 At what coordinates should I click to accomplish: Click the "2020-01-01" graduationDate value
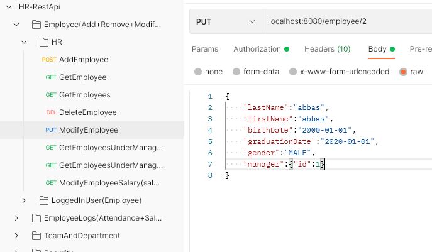(x=347, y=141)
